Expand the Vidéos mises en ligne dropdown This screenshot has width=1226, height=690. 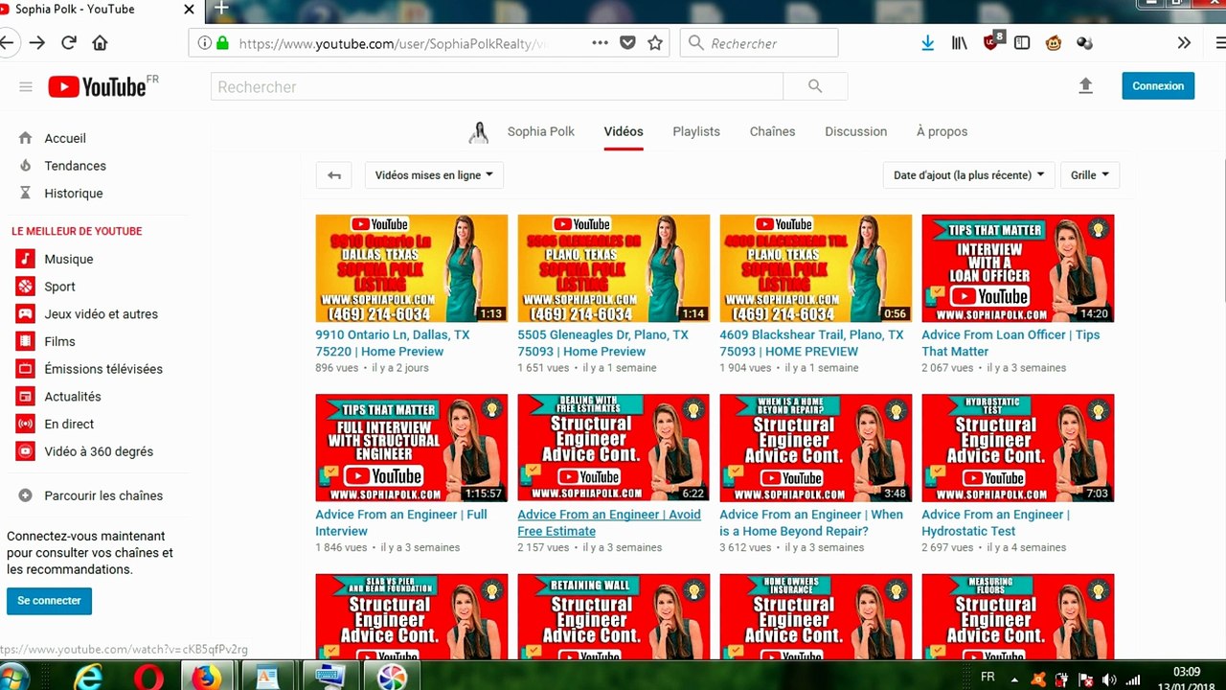434,175
